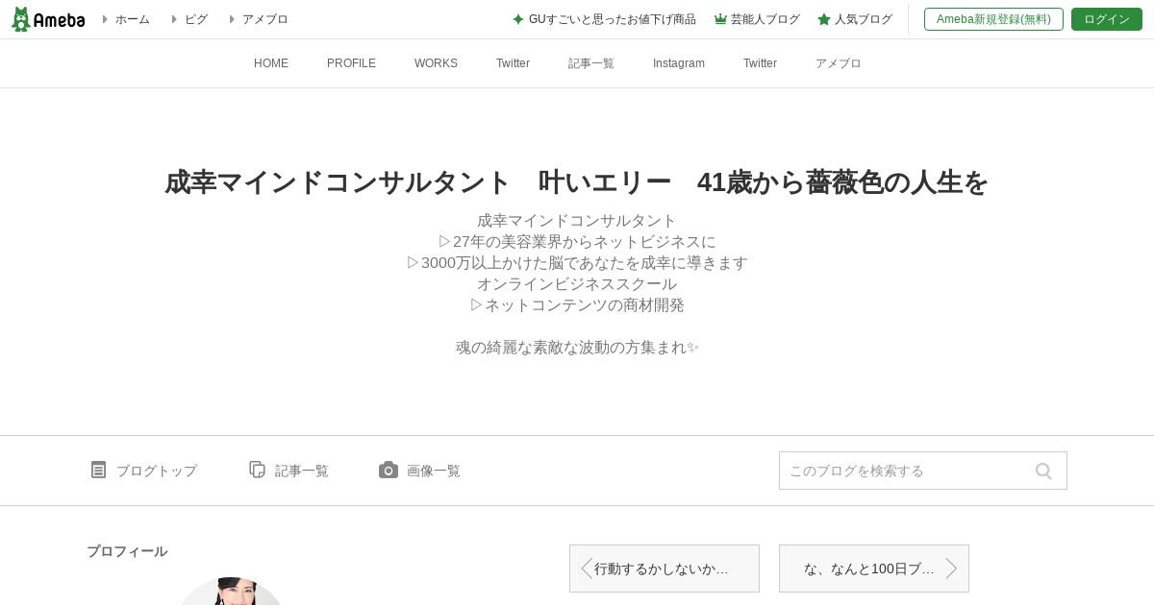Open the ピグ link in top bar

[196, 19]
